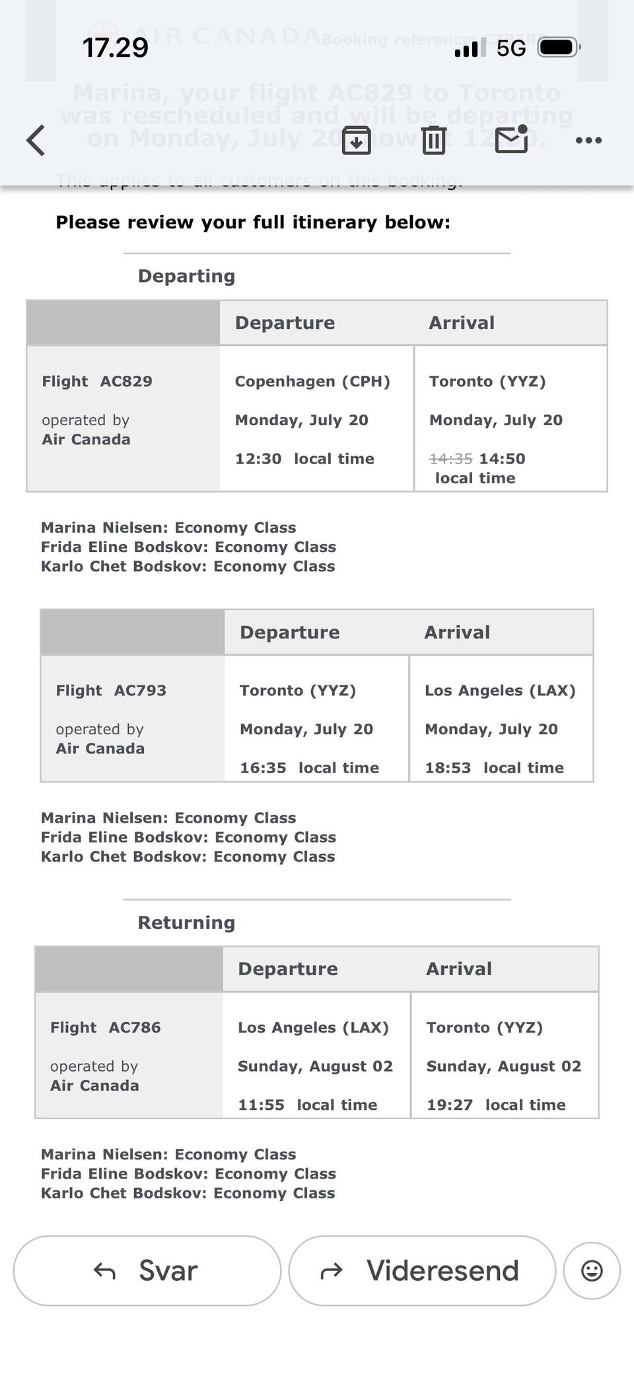Viewport: 634px width, 1374px height.
Task: Delete the email using the trash icon
Action: pos(434,140)
